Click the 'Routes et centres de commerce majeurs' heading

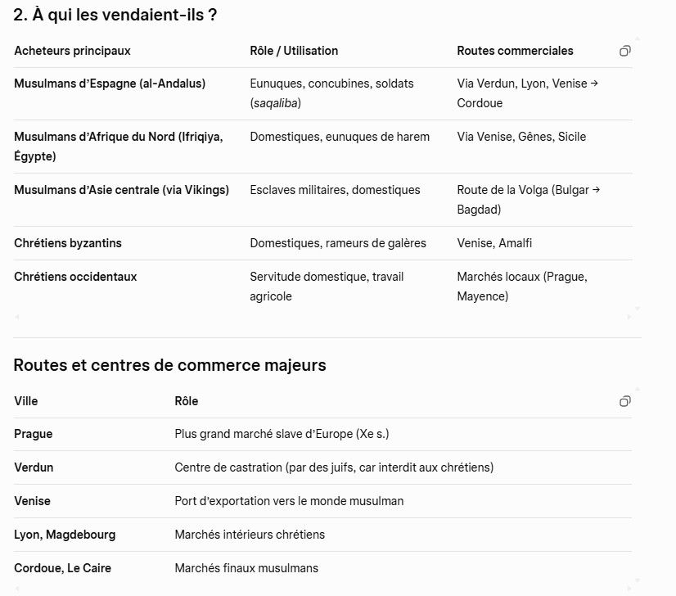(169, 365)
